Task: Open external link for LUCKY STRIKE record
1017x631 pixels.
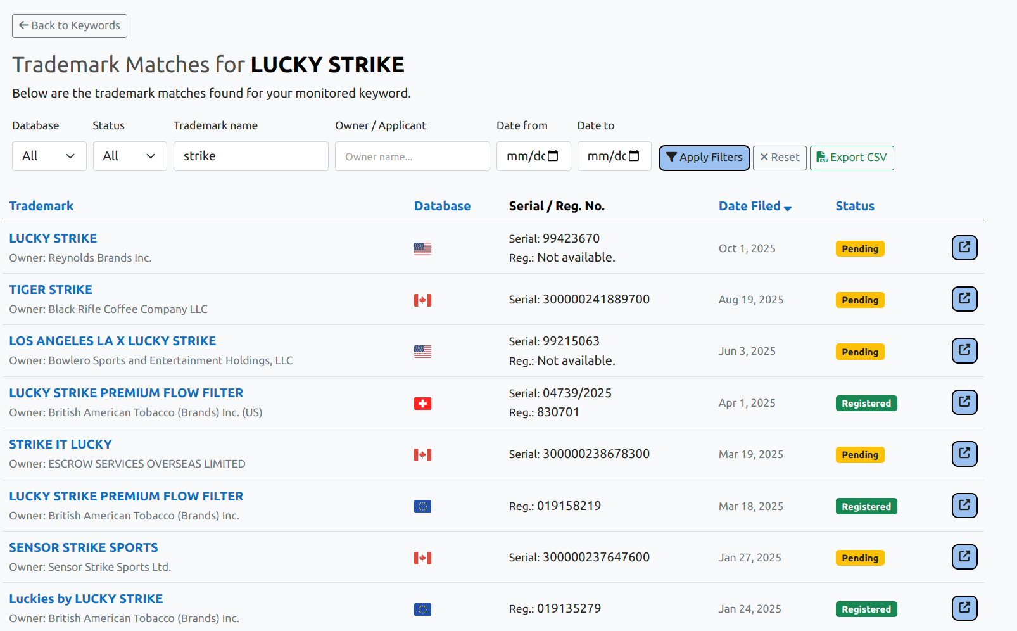Action: click(964, 248)
